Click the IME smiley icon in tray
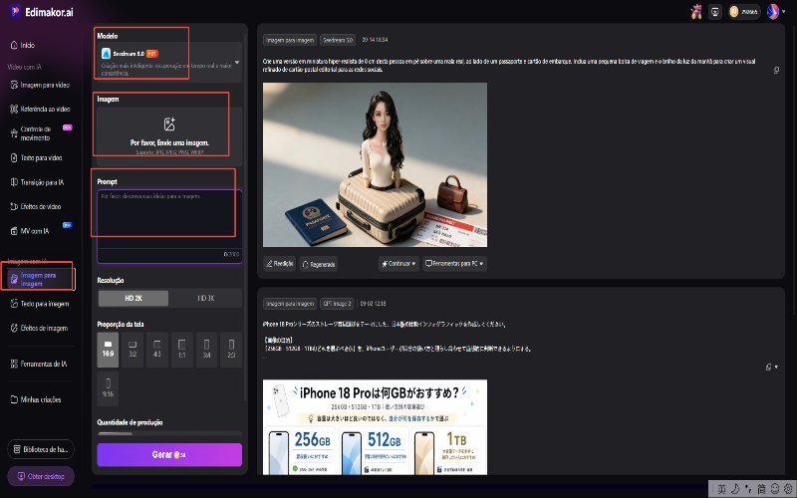The image size is (797, 498). pyautogui.click(x=775, y=489)
